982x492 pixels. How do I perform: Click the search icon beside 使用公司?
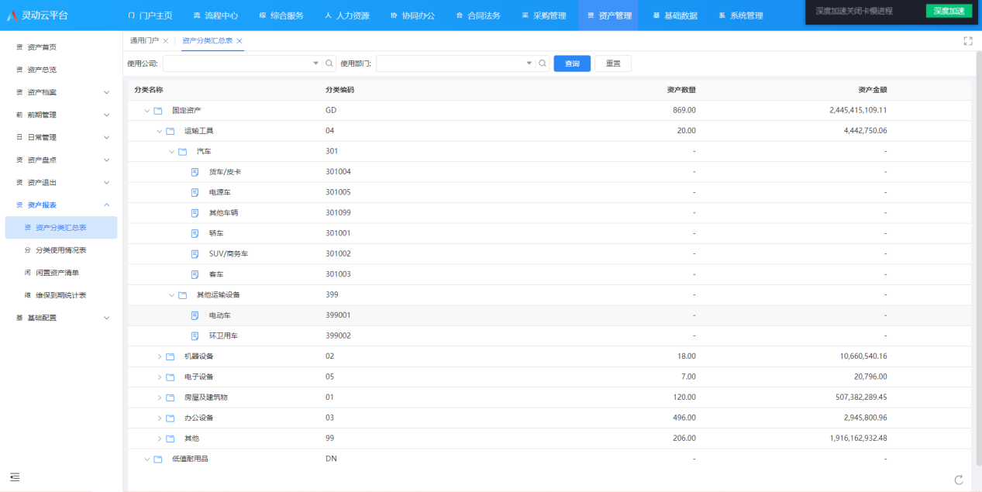329,64
